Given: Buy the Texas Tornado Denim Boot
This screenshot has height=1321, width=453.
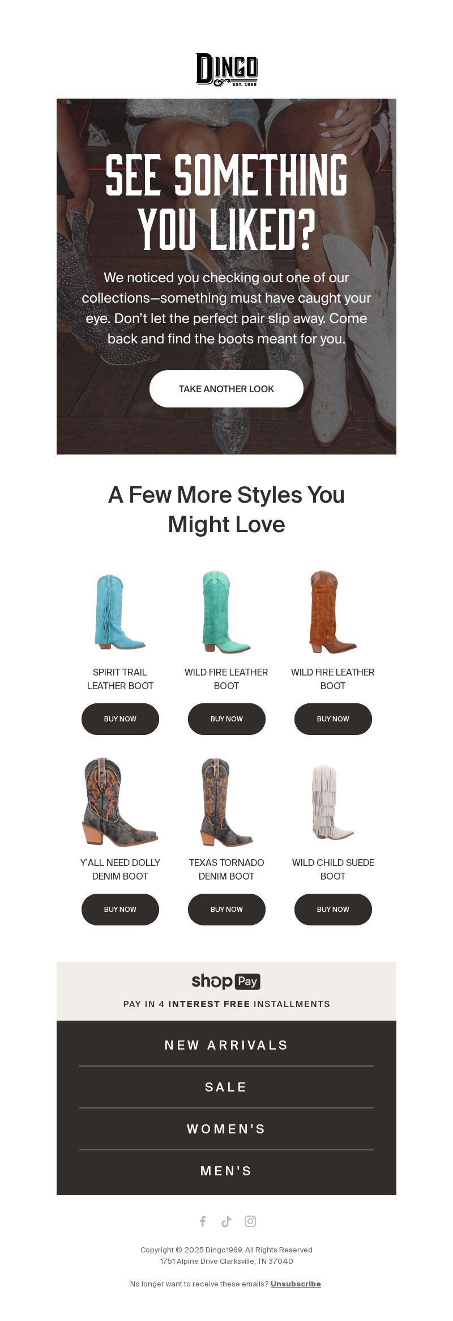Looking at the screenshot, I should 226,909.
